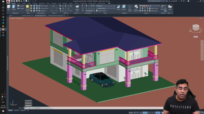Click the Plot icon in quick access toolbar
204x114 pixels.
click(x=26, y=1)
